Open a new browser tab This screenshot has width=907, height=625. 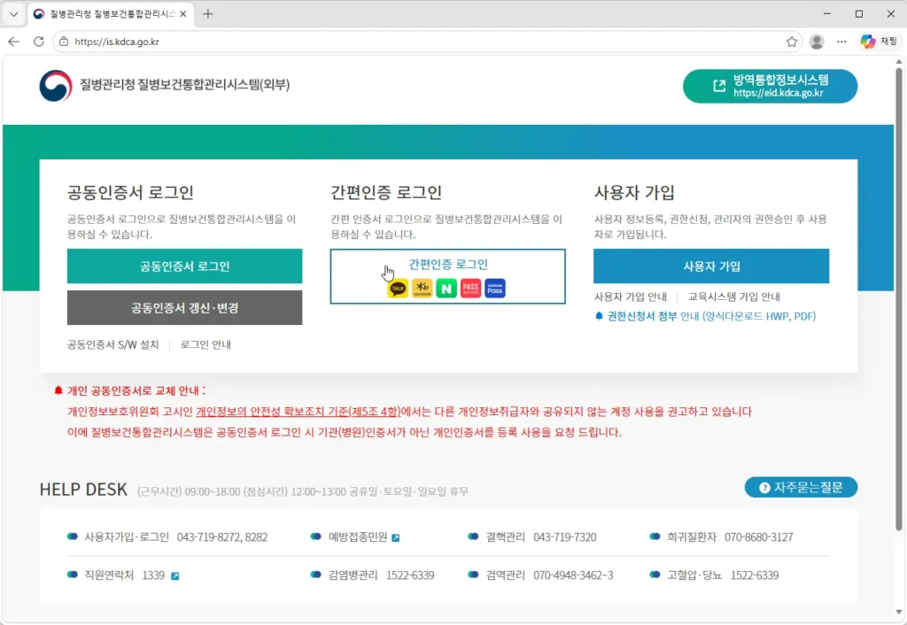[x=207, y=14]
